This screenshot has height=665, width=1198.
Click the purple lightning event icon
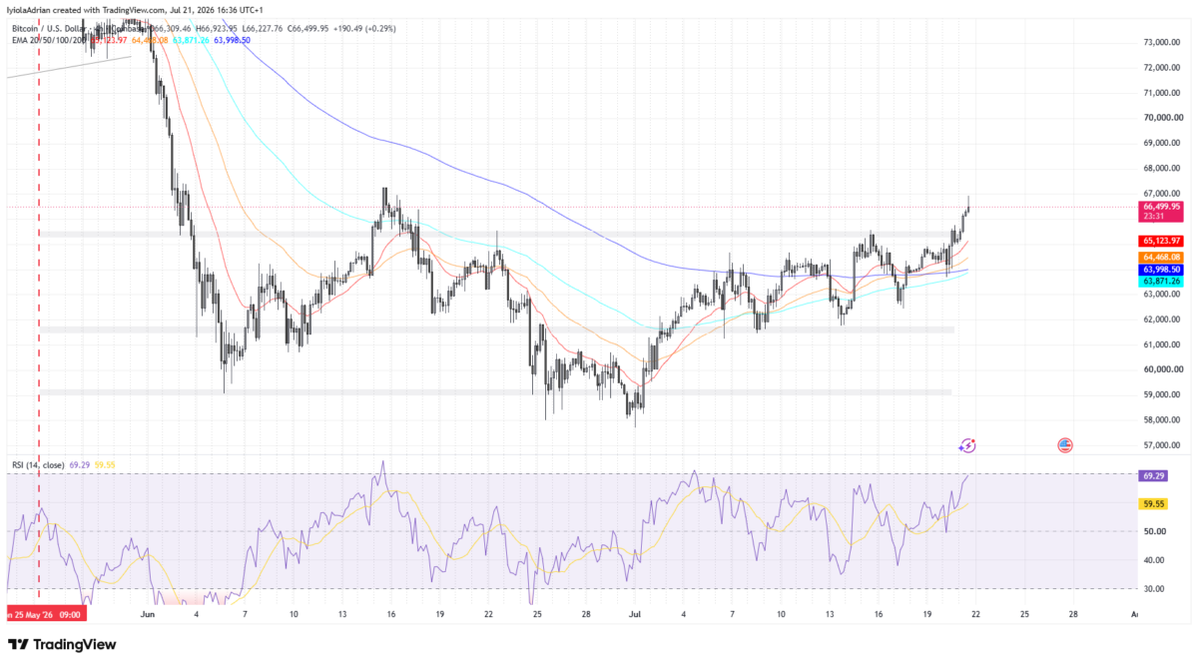tap(966, 445)
